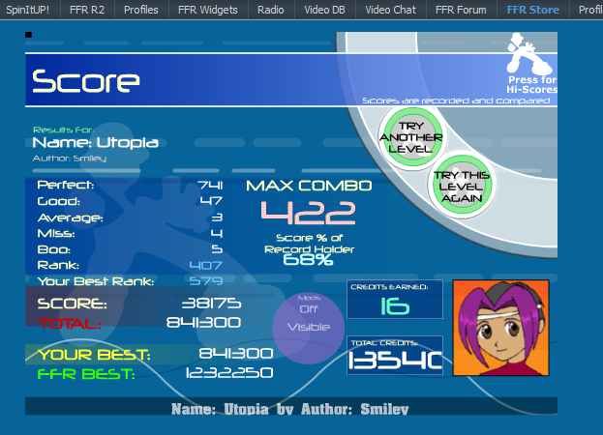The width and height of the screenshot is (603, 435).
Task: Click the Max Combo 422 number
Action: pyautogui.click(x=307, y=214)
